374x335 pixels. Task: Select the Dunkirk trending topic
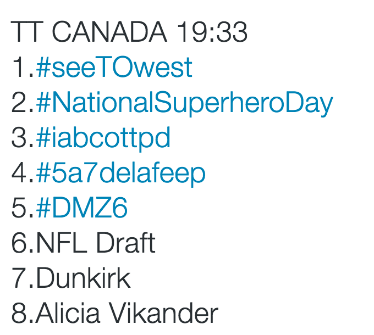(x=84, y=278)
